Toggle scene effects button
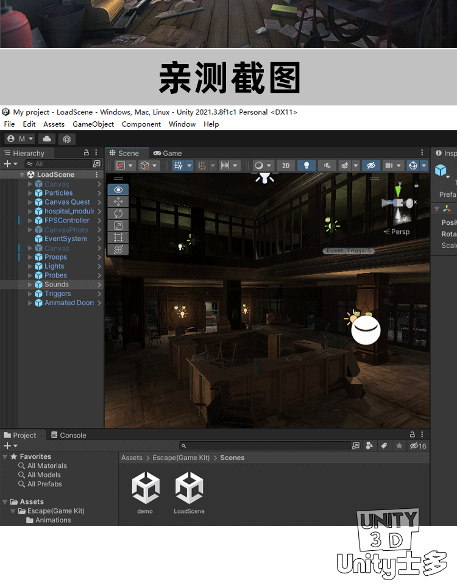This screenshot has width=457, height=585. (x=345, y=165)
